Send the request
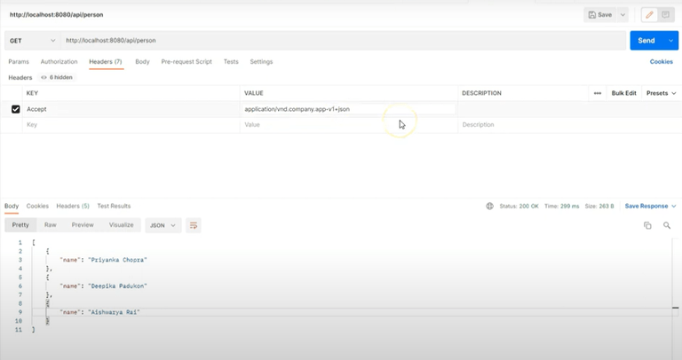Viewport: 682px width, 360px height. (x=646, y=41)
